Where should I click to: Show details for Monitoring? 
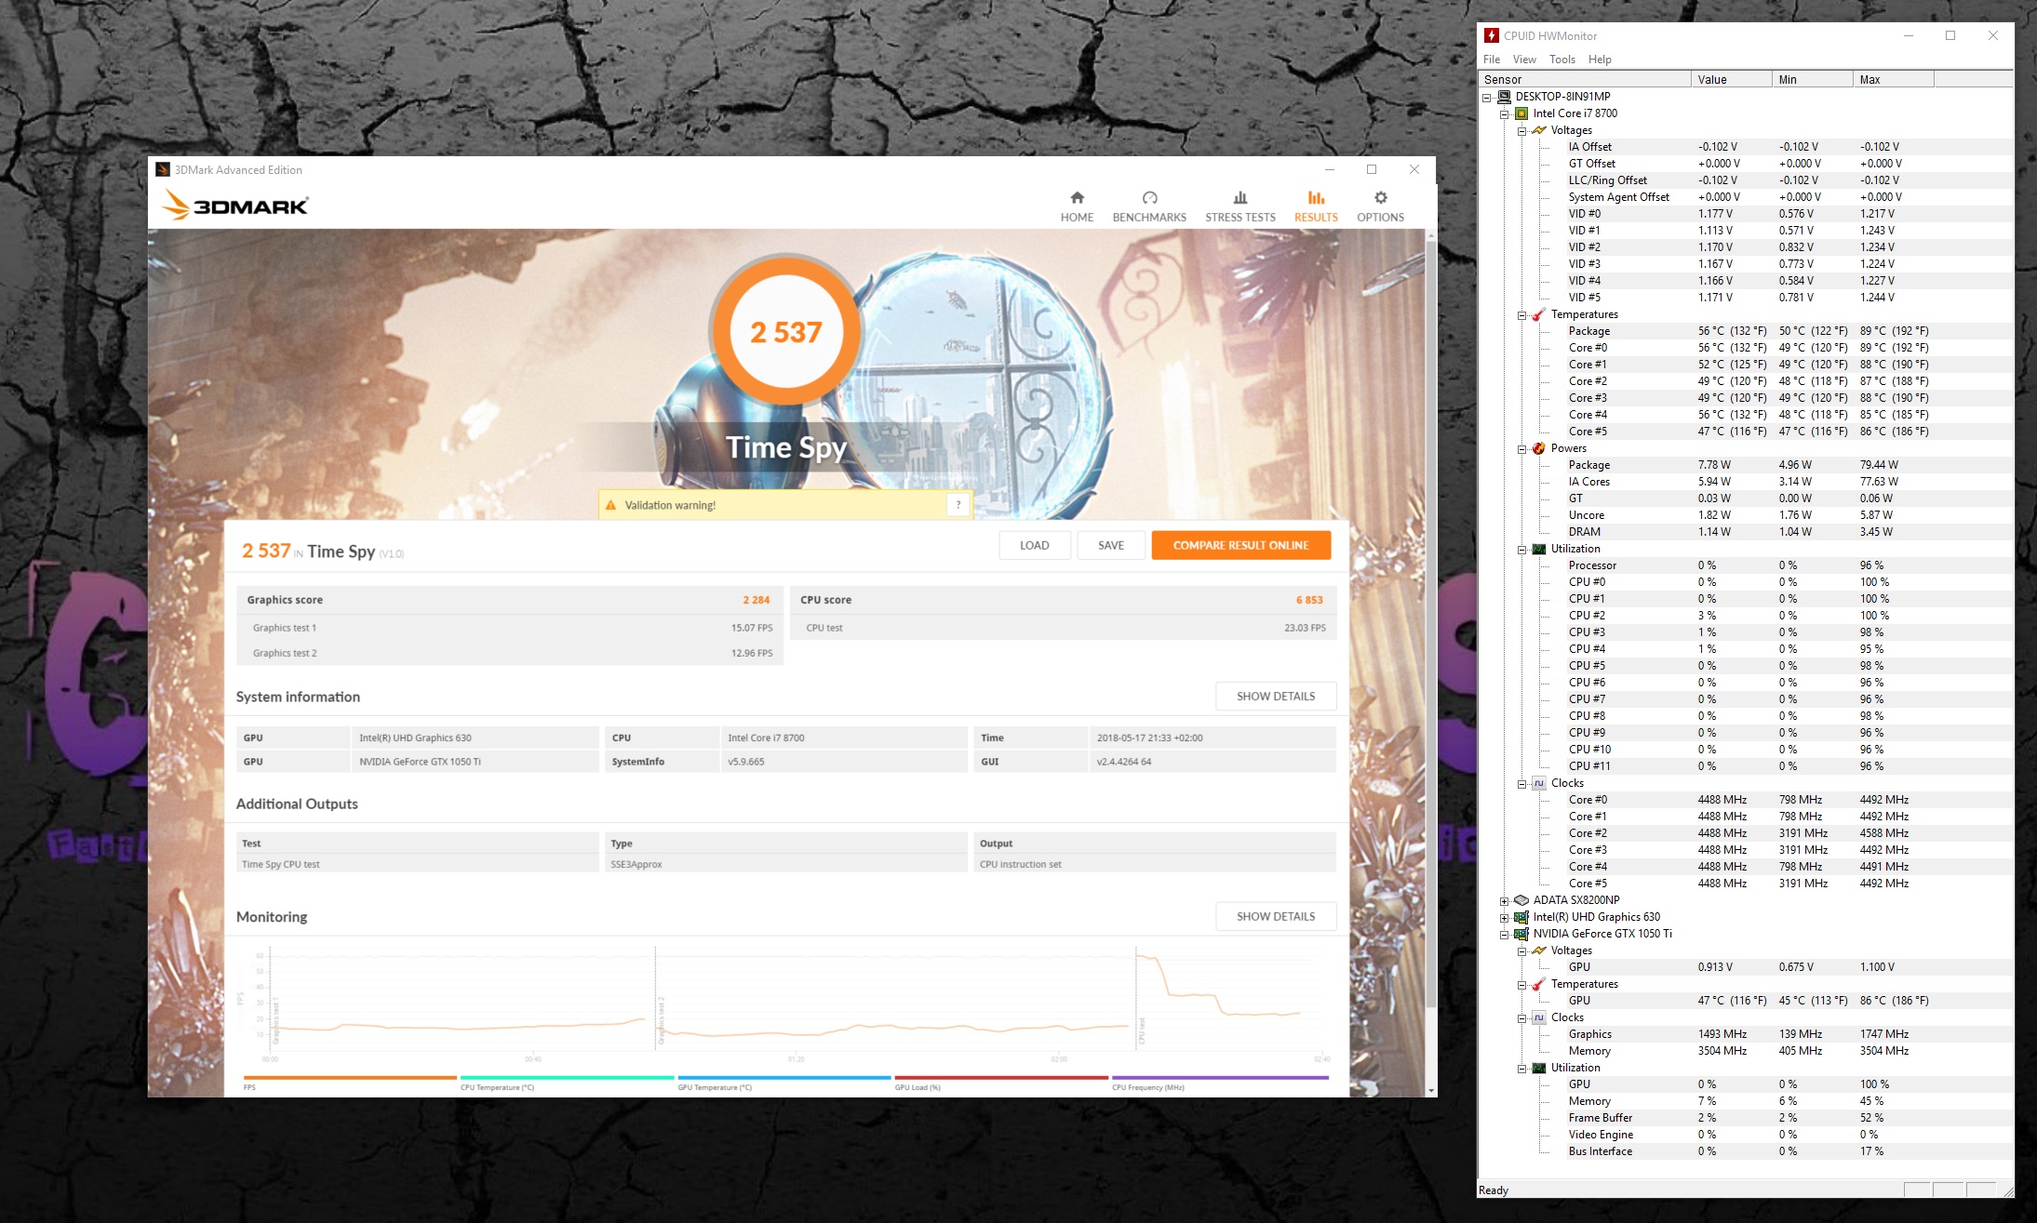pos(1276,916)
